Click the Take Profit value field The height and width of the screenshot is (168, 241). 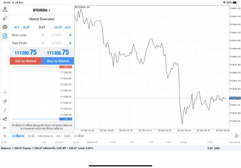click(56, 43)
